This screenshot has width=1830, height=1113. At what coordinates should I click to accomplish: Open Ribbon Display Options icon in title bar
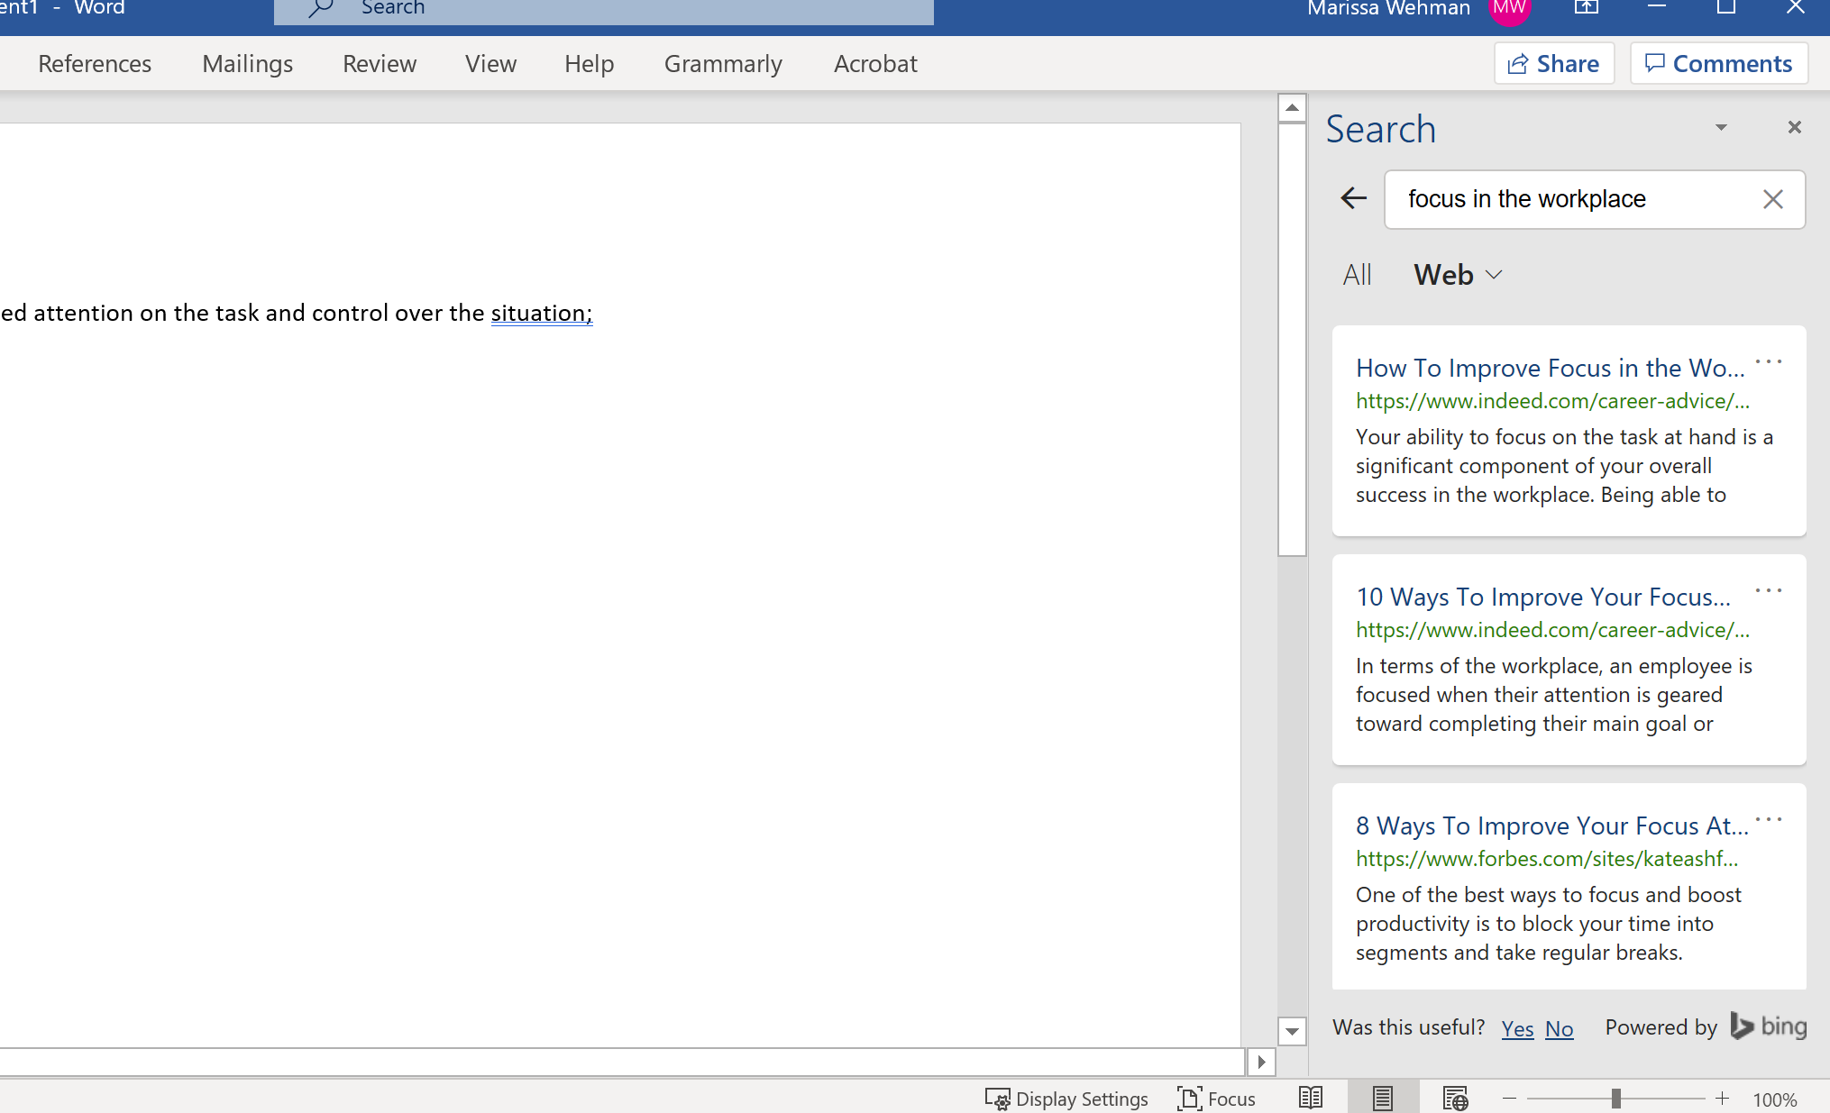pos(1586,8)
